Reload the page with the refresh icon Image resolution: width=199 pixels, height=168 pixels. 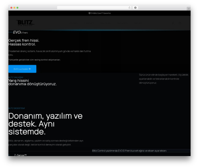point(129,8)
